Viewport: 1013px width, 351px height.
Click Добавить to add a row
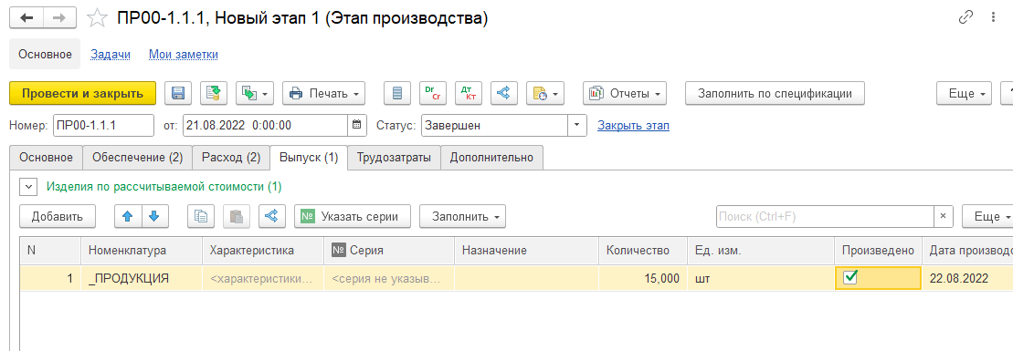(58, 216)
